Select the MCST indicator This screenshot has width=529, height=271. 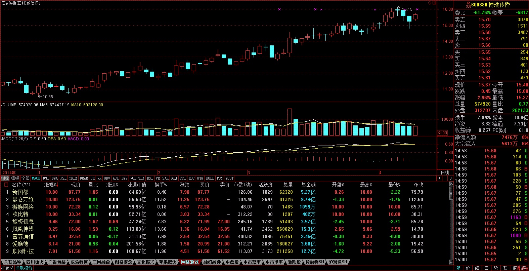(229, 178)
